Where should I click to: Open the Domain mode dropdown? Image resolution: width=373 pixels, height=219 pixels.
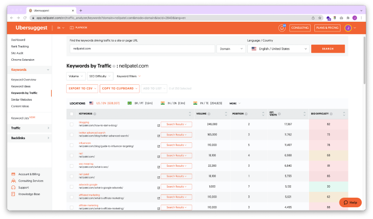tap(231, 48)
